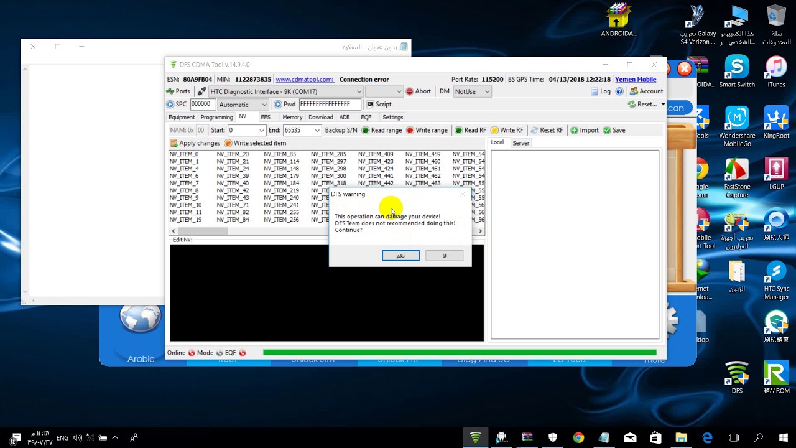Open the Account menu
The height and width of the screenshot is (448, 796).
(x=646, y=91)
